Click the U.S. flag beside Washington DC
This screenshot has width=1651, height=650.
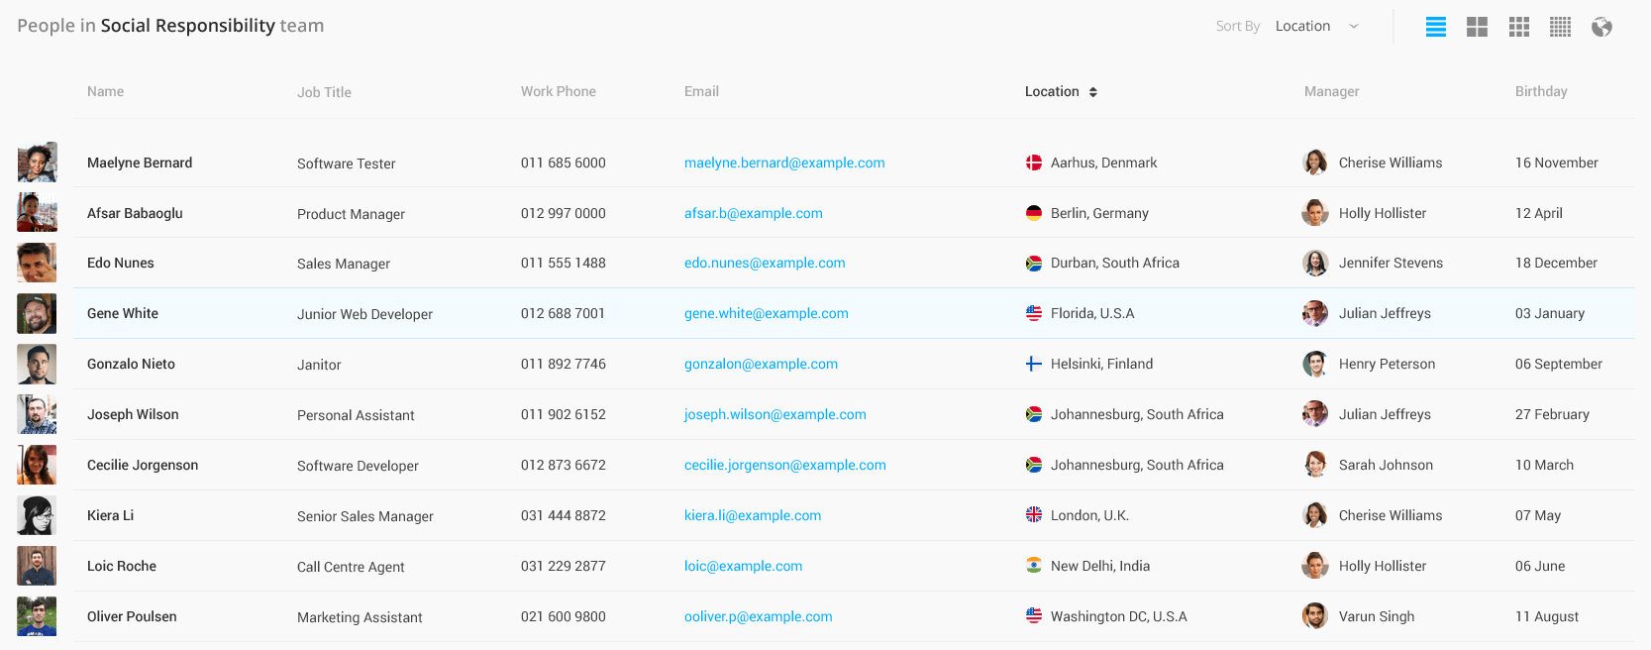coord(1034,616)
